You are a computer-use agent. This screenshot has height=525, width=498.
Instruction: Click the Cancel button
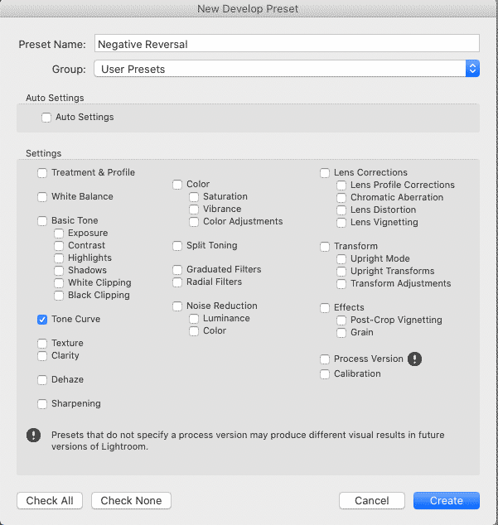coord(372,500)
